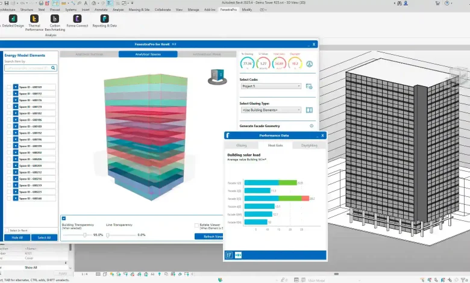
Task: Check the box for Space ID 680169
Action: tap(9, 87)
